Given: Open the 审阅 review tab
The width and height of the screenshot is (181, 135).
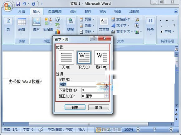Looking at the screenshot, I should (x=103, y=12).
